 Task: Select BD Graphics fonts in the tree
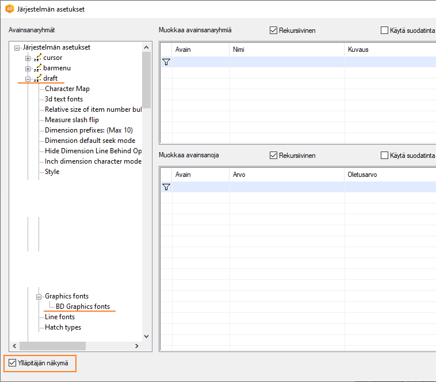point(83,307)
